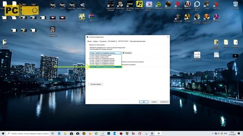Screen dimensions: 243x136
Task: Open the Mail app from the taskbar
Action: tap(77, 133)
